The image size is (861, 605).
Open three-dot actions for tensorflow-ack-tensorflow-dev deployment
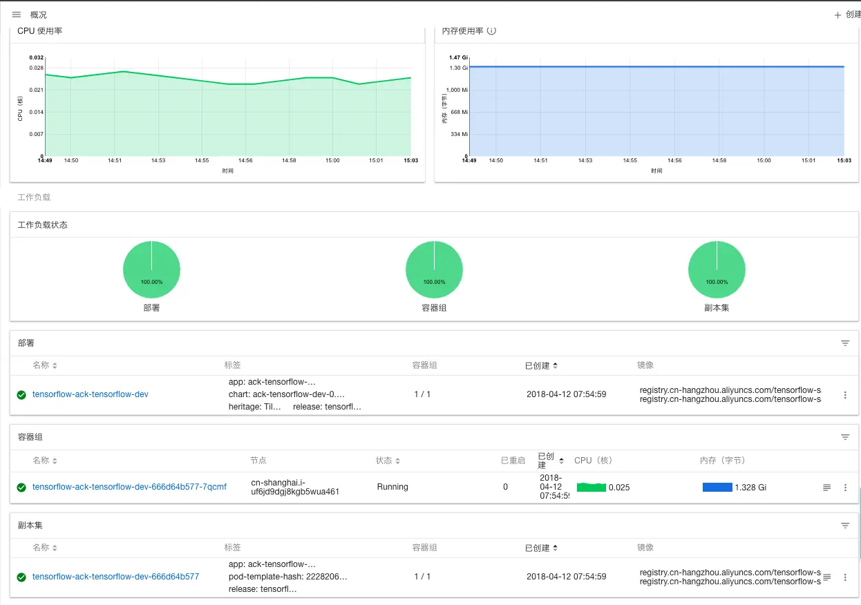[x=845, y=395]
